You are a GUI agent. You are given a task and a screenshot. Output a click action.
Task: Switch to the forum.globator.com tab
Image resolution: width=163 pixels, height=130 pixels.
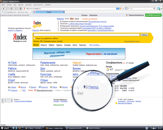pyautogui.click(x=17, y=12)
